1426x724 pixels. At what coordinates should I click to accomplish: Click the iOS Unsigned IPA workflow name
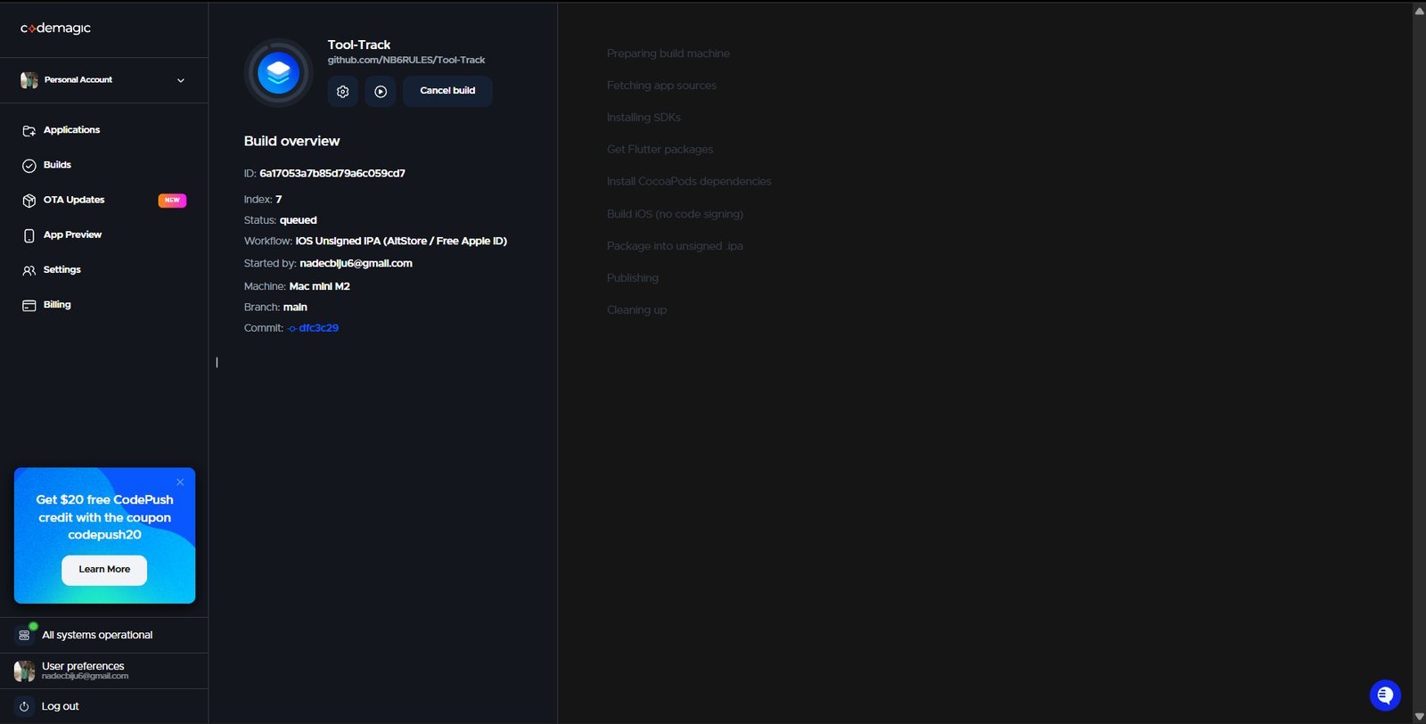pos(401,242)
